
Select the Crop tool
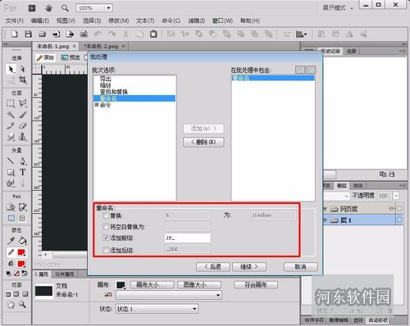click(x=23, y=80)
